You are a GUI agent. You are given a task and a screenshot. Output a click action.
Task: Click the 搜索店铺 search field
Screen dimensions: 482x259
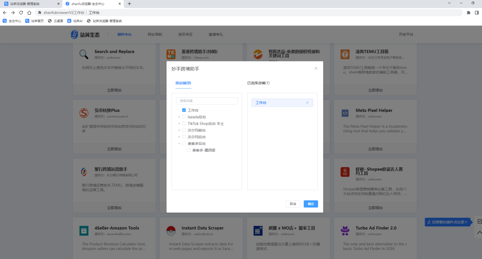(207, 101)
